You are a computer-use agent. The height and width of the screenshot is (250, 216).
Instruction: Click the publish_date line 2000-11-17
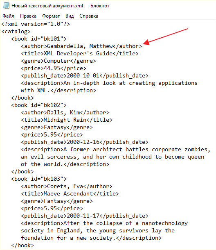pos(85,216)
